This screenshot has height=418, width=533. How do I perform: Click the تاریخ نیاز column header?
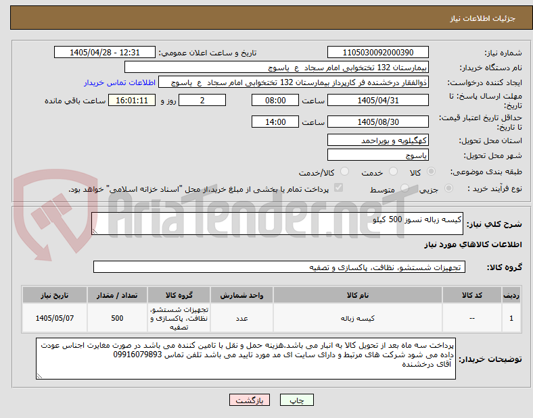click(x=54, y=295)
